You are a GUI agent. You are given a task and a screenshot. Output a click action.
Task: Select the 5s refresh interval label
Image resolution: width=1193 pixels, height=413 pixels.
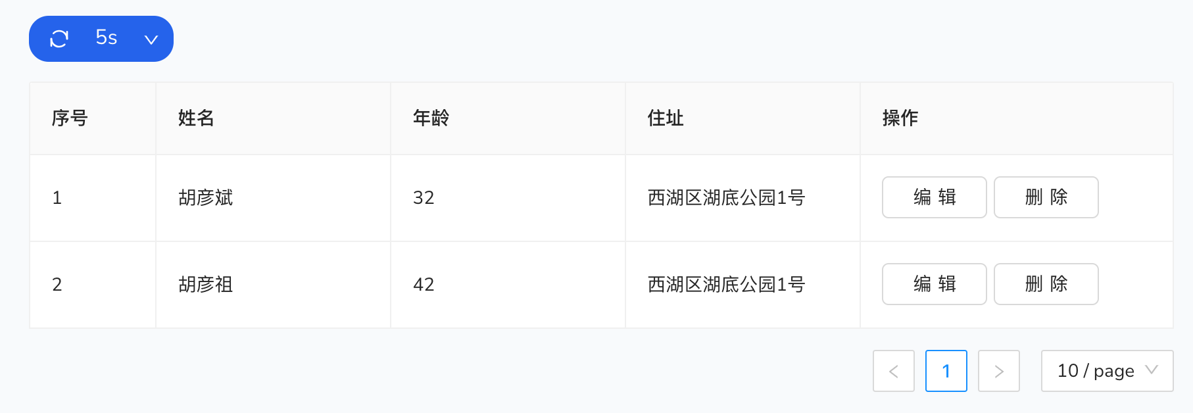106,37
